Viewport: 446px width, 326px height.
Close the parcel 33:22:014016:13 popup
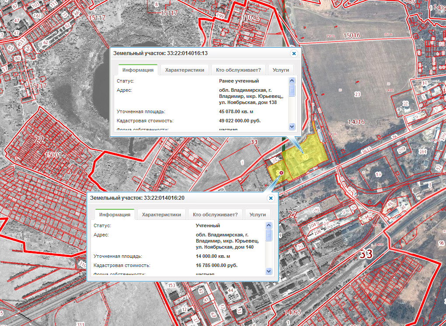point(294,53)
